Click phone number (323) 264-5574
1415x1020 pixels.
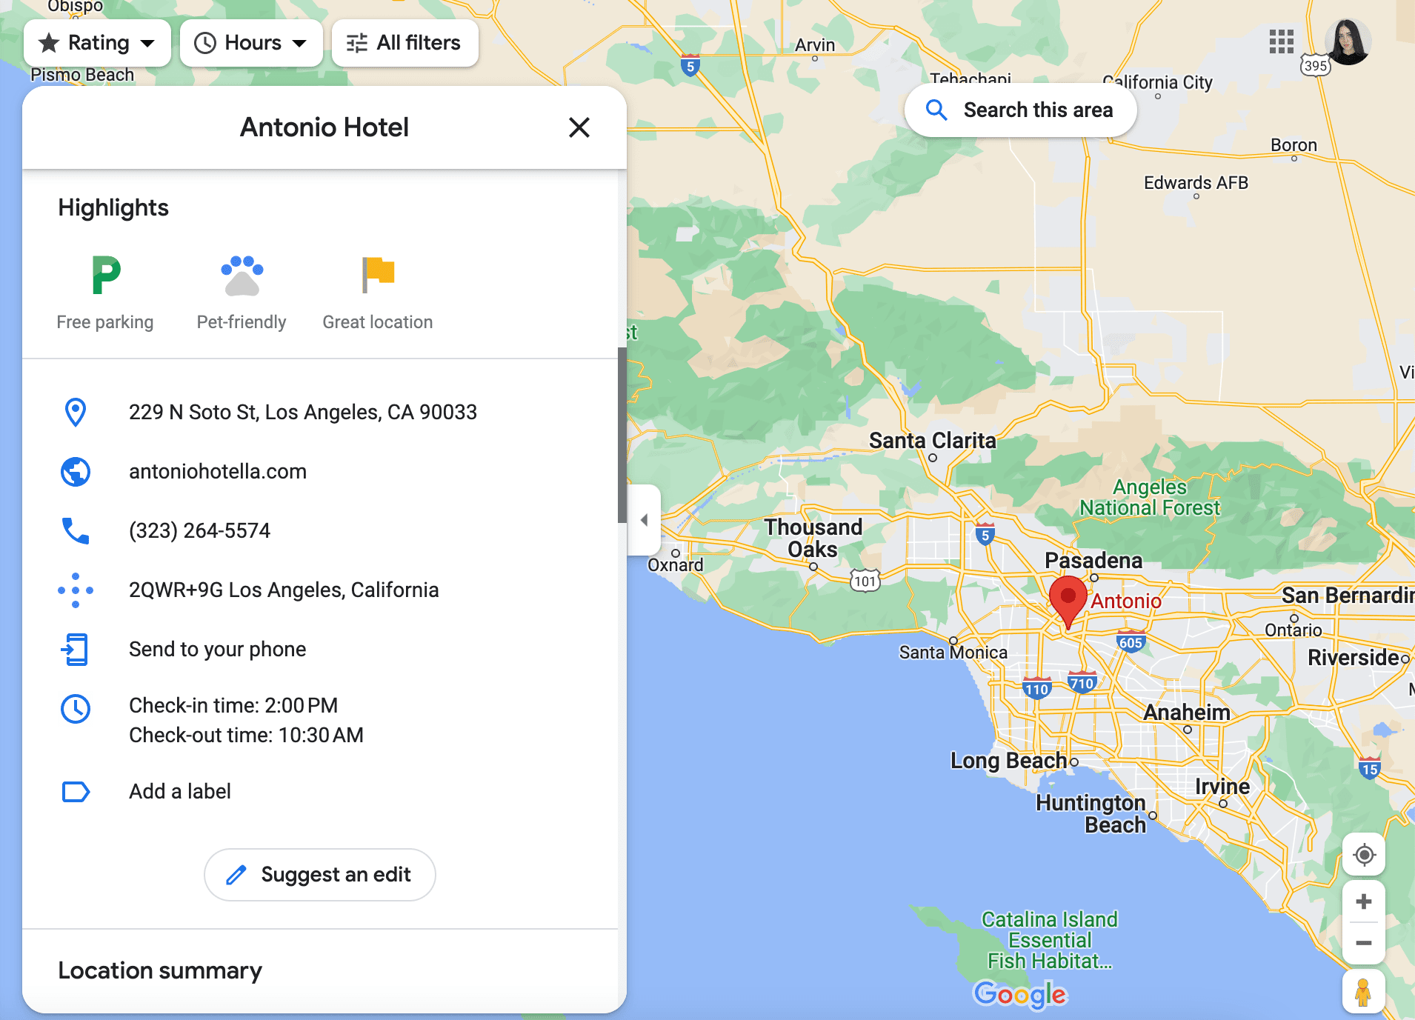click(x=199, y=531)
